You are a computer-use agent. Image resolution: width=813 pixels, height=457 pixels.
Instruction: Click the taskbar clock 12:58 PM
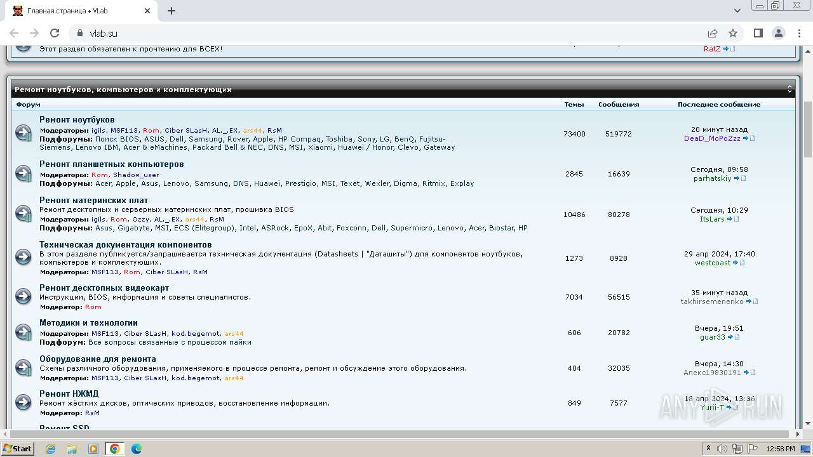coord(780,449)
